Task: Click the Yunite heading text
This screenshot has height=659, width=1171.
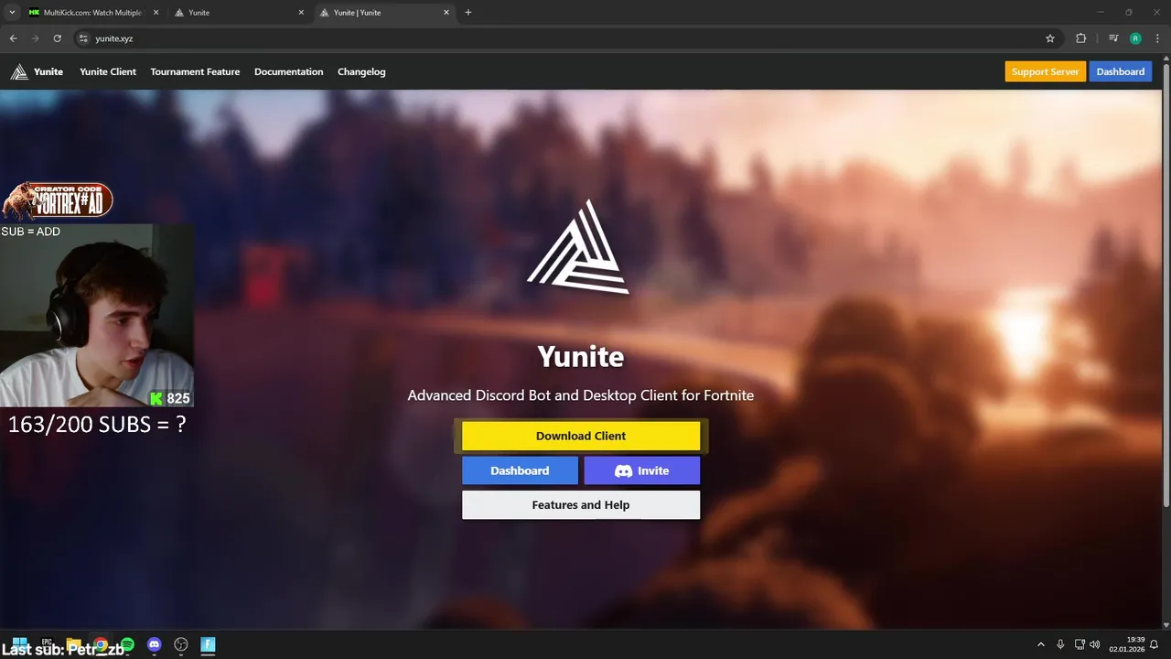Action: pyautogui.click(x=581, y=356)
